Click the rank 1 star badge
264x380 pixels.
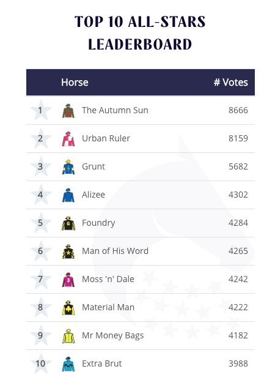41,110
